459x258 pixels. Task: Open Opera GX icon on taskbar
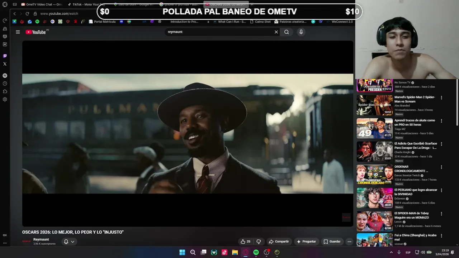pyautogui.click(x=246, y=252)
